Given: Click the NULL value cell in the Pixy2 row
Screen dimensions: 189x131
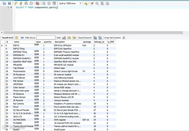Looking at the screenshot, I should (37, 106).
